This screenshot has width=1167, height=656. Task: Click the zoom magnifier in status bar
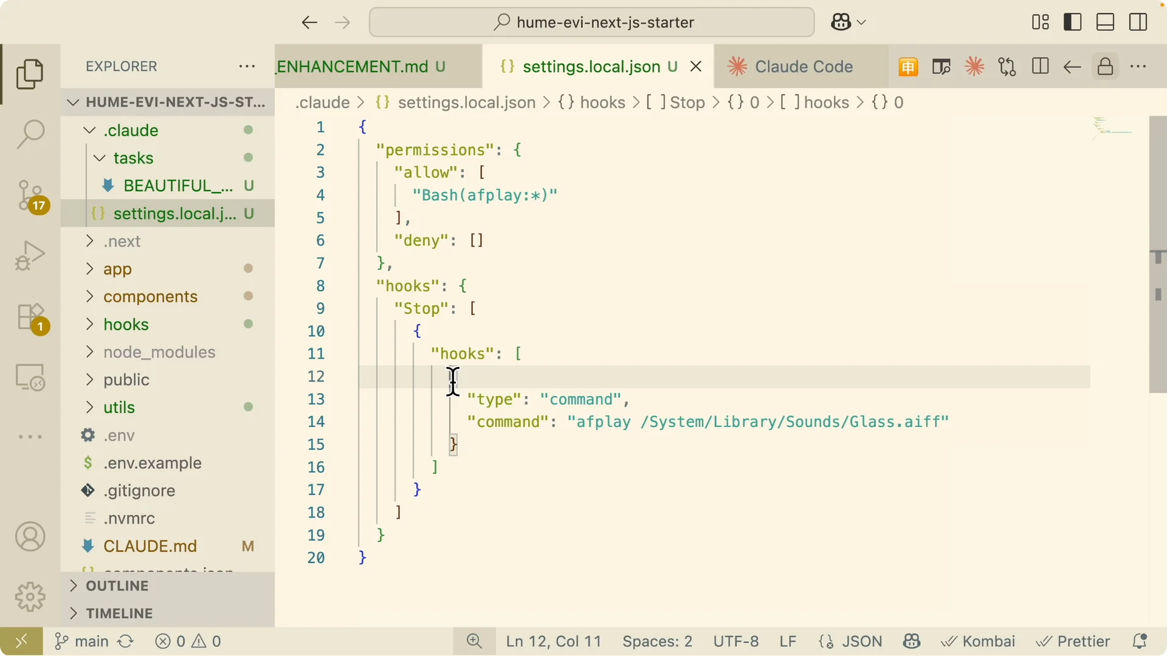click(x=474, y=641)
